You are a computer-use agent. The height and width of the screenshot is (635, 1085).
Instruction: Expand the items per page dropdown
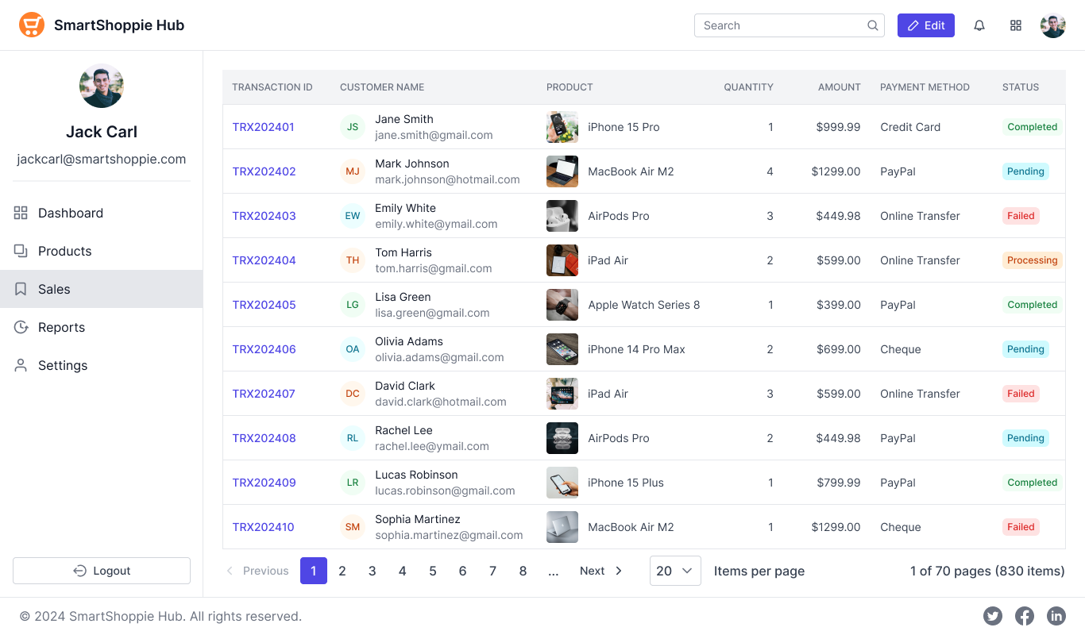pyautogui.click(x=675, y=571)
